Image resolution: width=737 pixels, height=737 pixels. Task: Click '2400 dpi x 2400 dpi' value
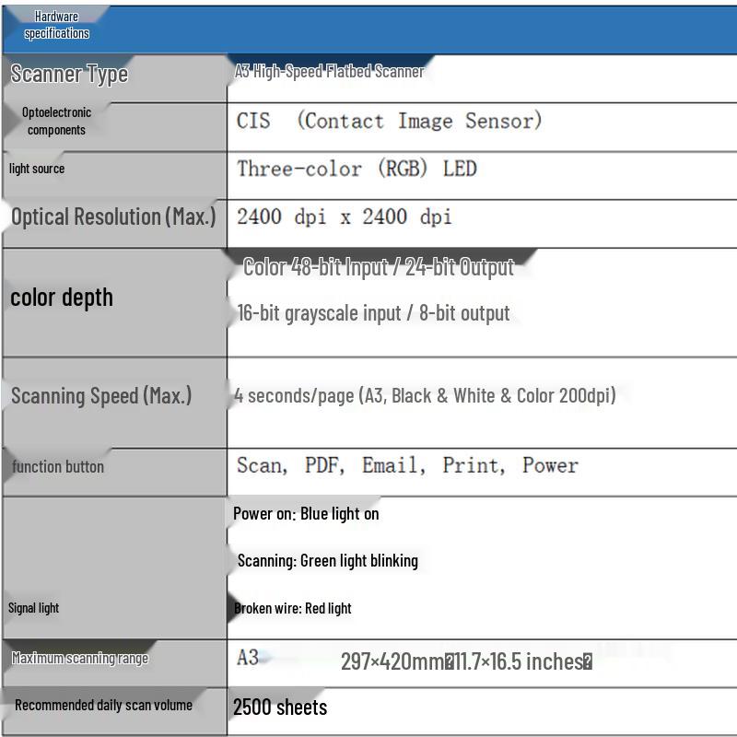tap(344, 216)
